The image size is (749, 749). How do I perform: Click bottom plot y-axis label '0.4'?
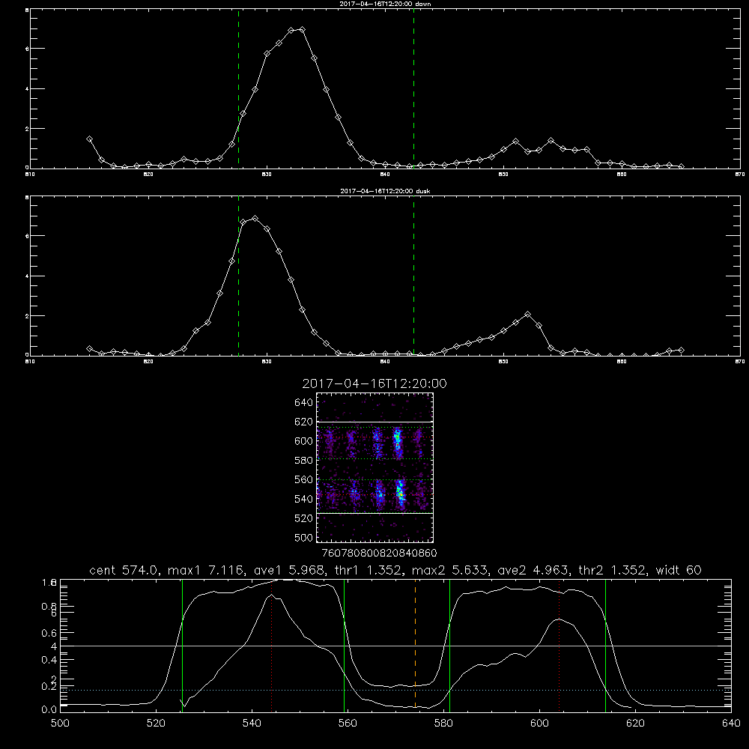pos(49,660)
